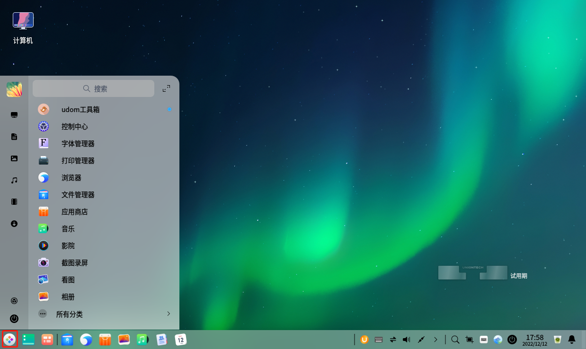Switch launcher to fullscreen mode
The image size is (586, 349).
point(166,88)
